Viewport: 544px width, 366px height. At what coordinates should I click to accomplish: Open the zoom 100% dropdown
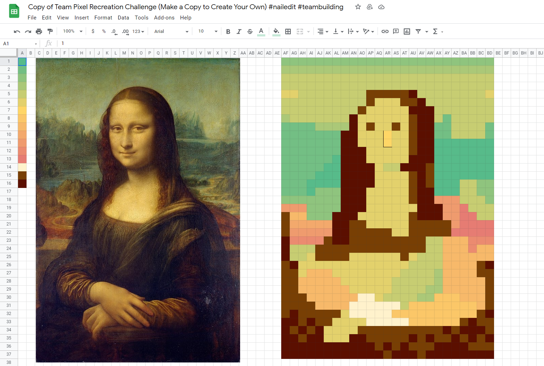(73, 31)
